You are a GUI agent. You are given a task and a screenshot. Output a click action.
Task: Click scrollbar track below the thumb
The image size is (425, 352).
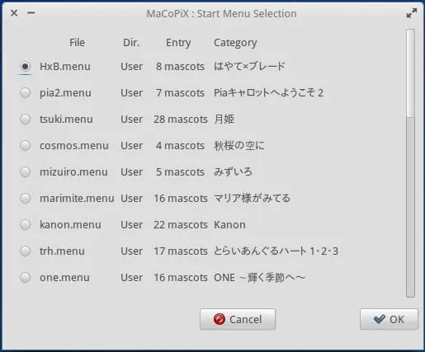[410, 207]
